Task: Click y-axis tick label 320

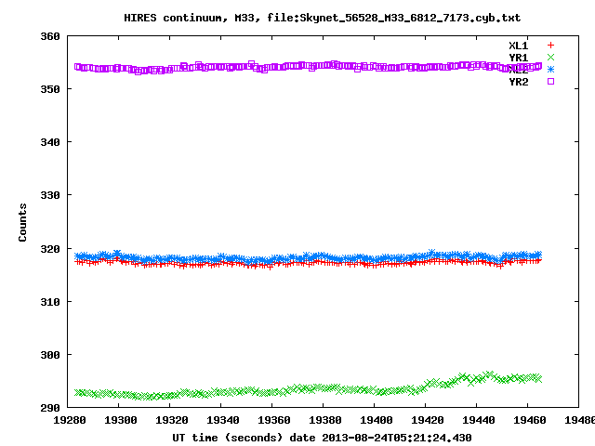Action: point(50,249)
